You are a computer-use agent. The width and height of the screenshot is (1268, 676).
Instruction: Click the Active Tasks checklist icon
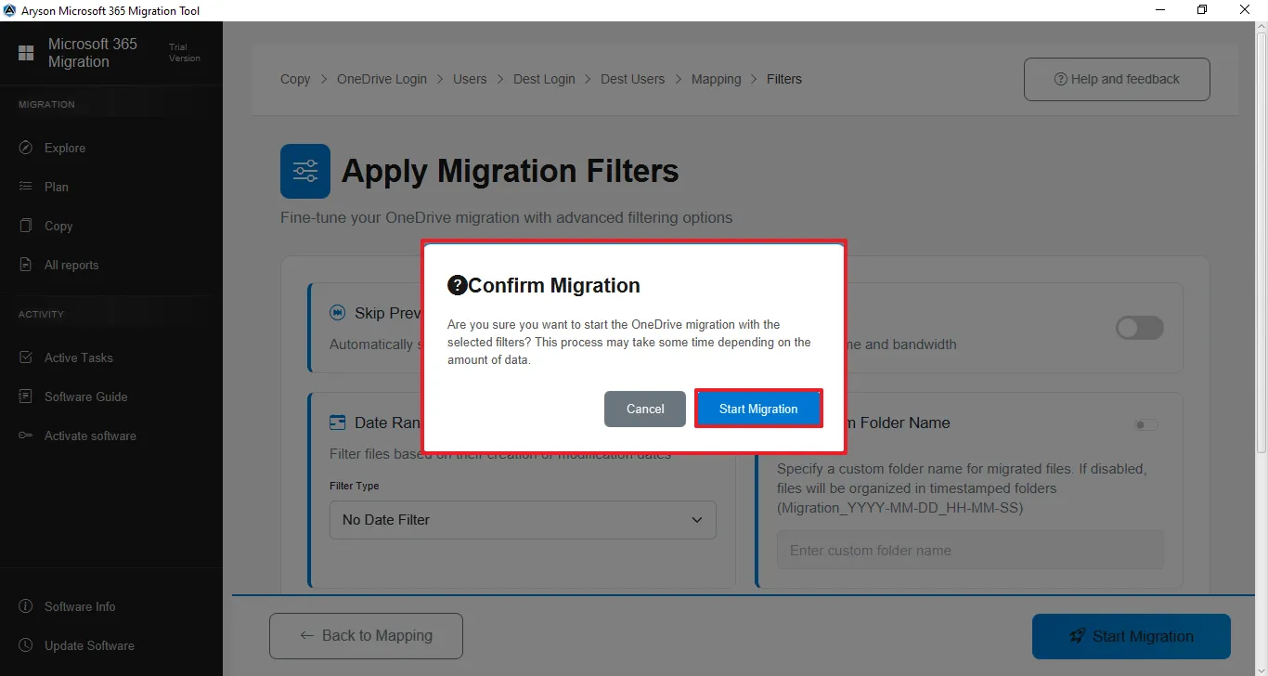[x=26, y=357]
